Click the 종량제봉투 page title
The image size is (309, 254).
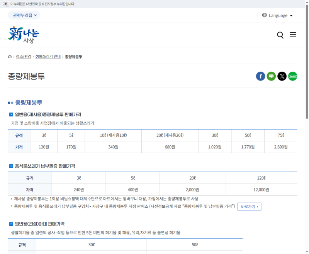(26, 76)
